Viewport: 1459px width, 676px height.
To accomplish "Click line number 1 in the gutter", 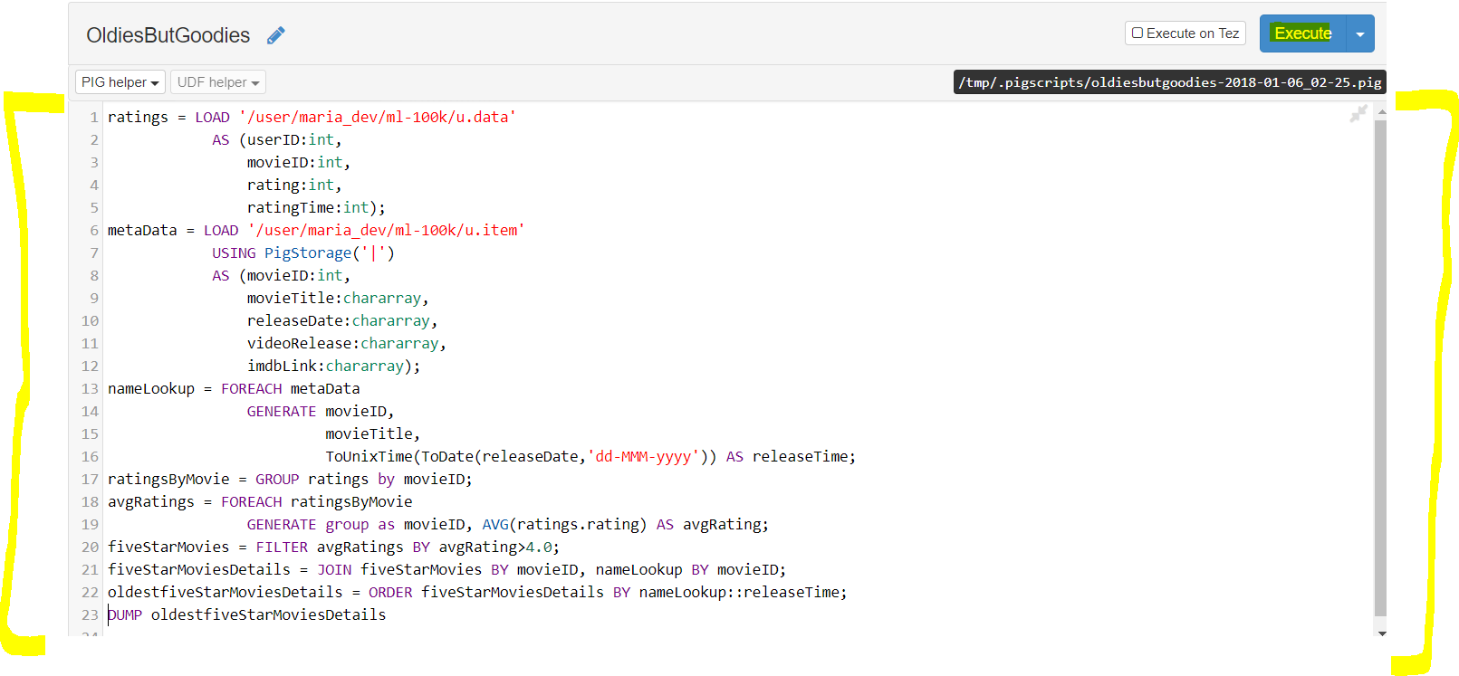I will (94, 117).
